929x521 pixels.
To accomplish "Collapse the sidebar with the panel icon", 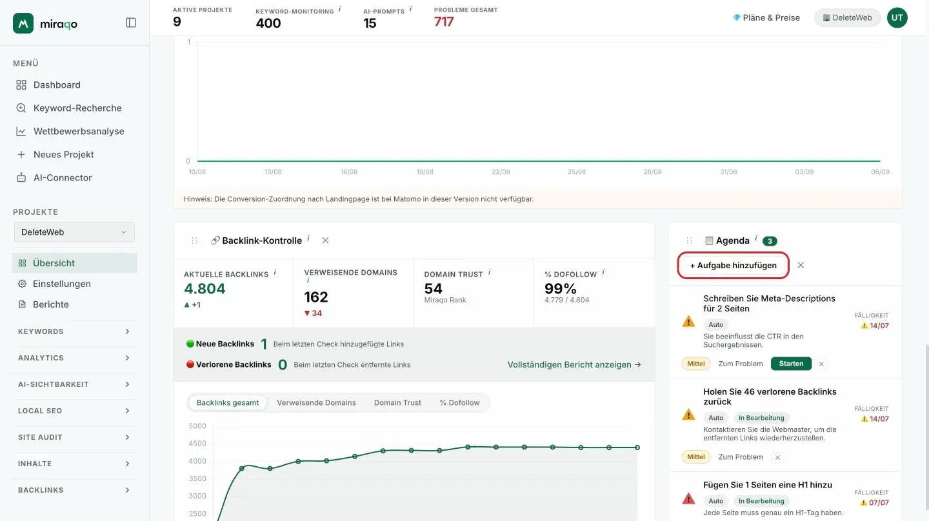I will tap(131, 23).
